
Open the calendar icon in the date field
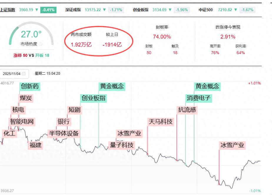point(24,73)
